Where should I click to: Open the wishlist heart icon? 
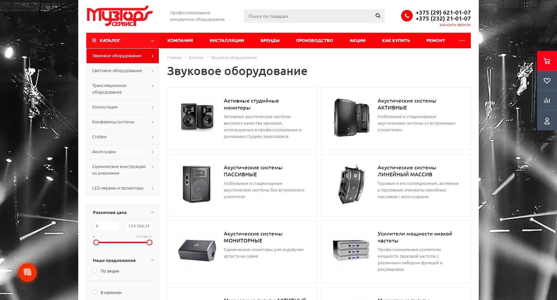547,81
